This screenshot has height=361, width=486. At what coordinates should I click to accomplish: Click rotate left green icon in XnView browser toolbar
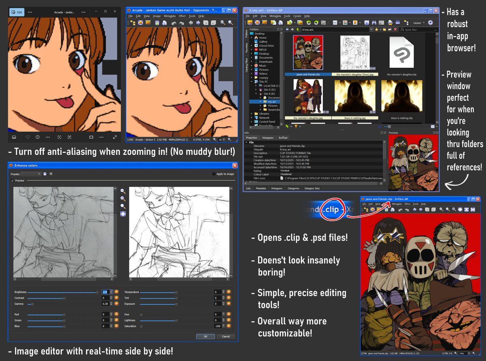coord(309,23)
